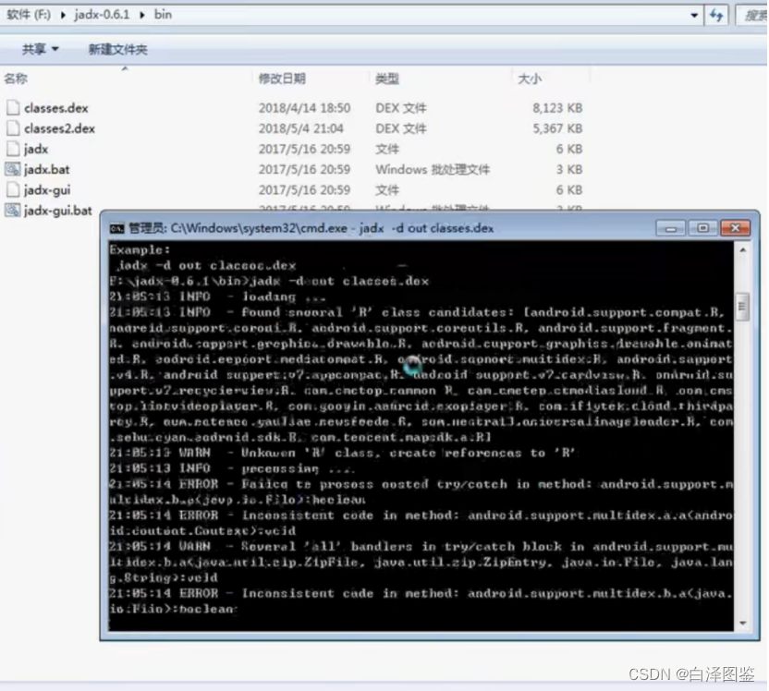
Task: Click the jadx-gui.bat batch file icon
Action: click(13, 211)
